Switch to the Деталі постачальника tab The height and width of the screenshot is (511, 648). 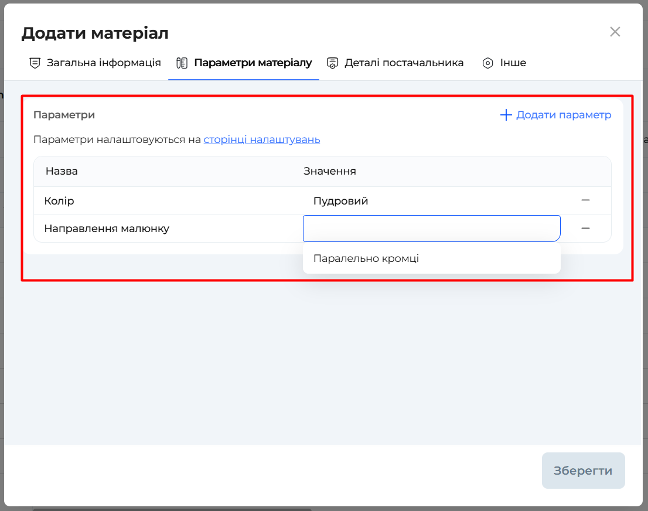coord(404,63)
